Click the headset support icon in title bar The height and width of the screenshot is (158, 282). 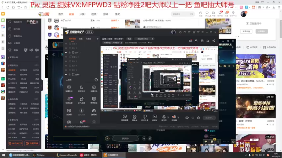[180, 32]
